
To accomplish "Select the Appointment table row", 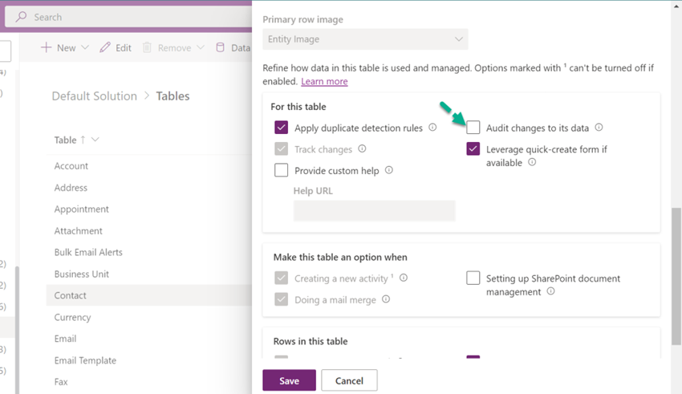I will 148,209.
